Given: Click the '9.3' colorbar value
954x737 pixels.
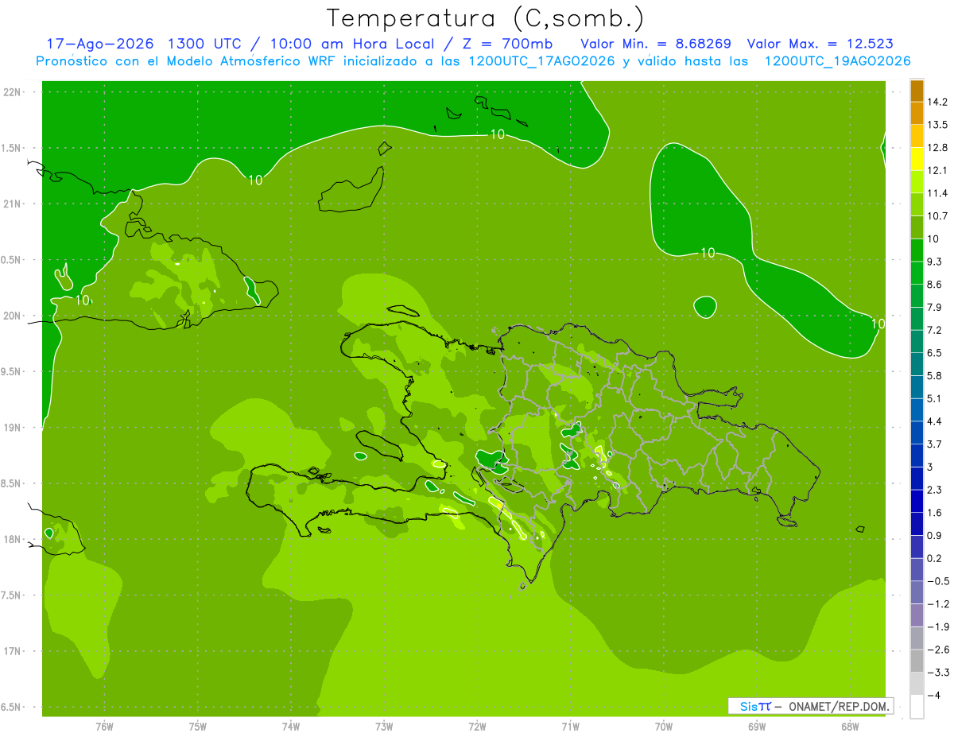Looking at the screenshot, I should point(935,262).
